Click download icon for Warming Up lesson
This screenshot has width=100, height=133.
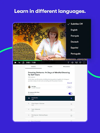71,116
